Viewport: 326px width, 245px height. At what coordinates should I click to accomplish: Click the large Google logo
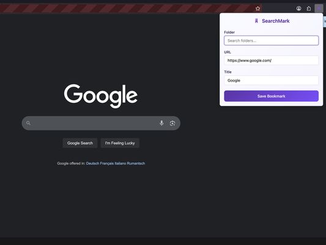point(101,96)
